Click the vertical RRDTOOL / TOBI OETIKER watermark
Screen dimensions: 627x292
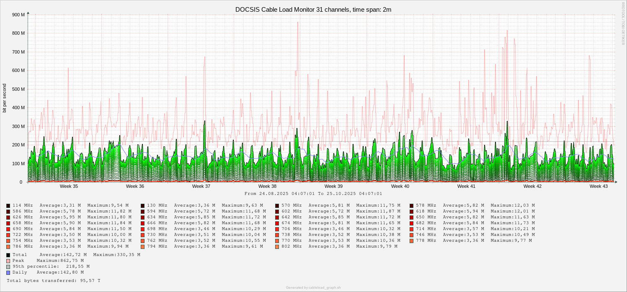(623, 23)
